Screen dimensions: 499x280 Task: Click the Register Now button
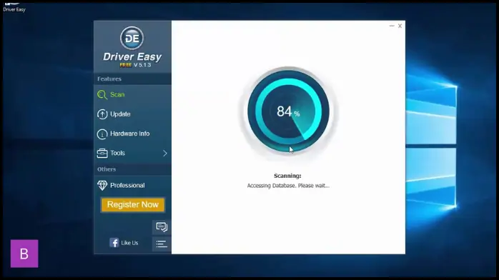coord(133,204)
